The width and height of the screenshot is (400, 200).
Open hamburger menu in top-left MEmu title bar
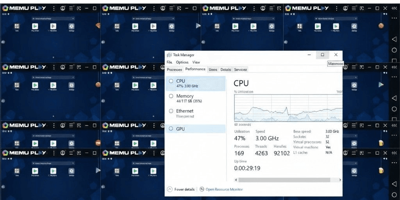coord(71,8)
